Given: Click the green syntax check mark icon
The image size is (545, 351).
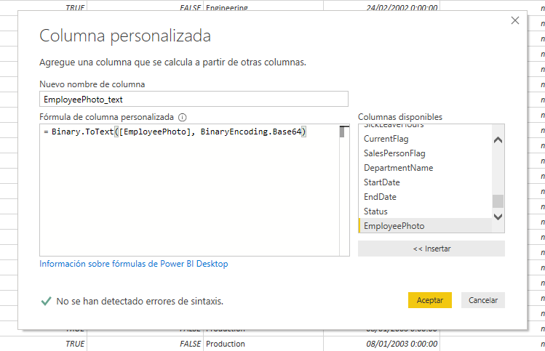Looking at the screenshot, I should pos(46,300).
